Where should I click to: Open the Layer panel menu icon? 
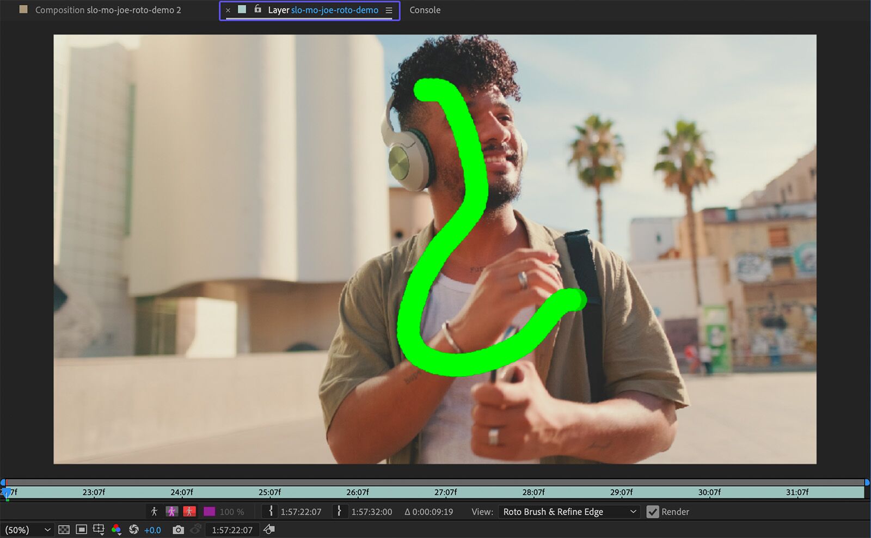pos(389,10)
